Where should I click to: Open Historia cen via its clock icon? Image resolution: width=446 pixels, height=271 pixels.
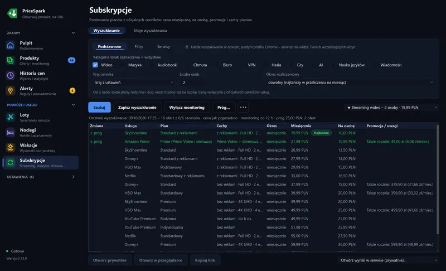coord(11,75)
